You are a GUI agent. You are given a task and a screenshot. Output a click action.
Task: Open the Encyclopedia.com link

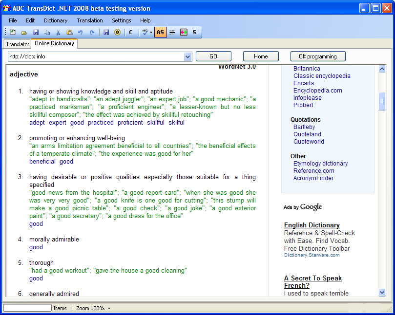[x=318, y=91]
